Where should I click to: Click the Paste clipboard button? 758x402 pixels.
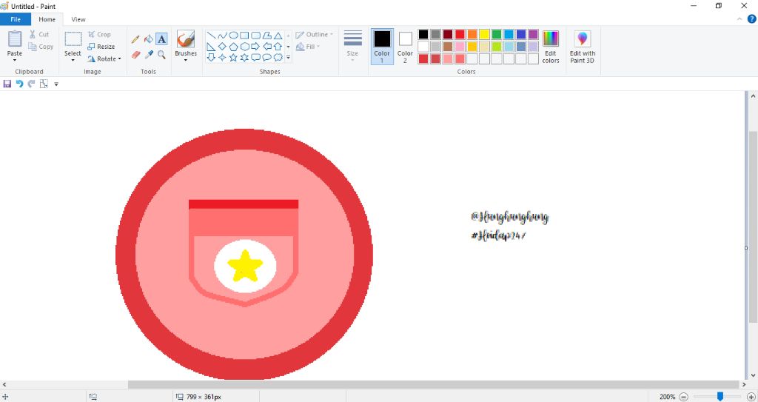[x=15, y=43]
